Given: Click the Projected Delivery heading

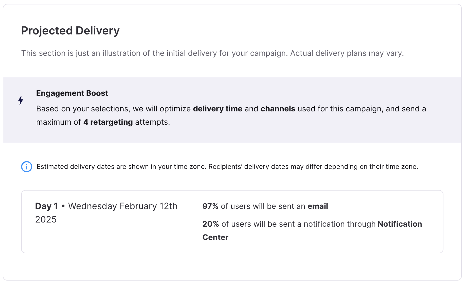Looking at the screenshot, I should tap(70, 31).
